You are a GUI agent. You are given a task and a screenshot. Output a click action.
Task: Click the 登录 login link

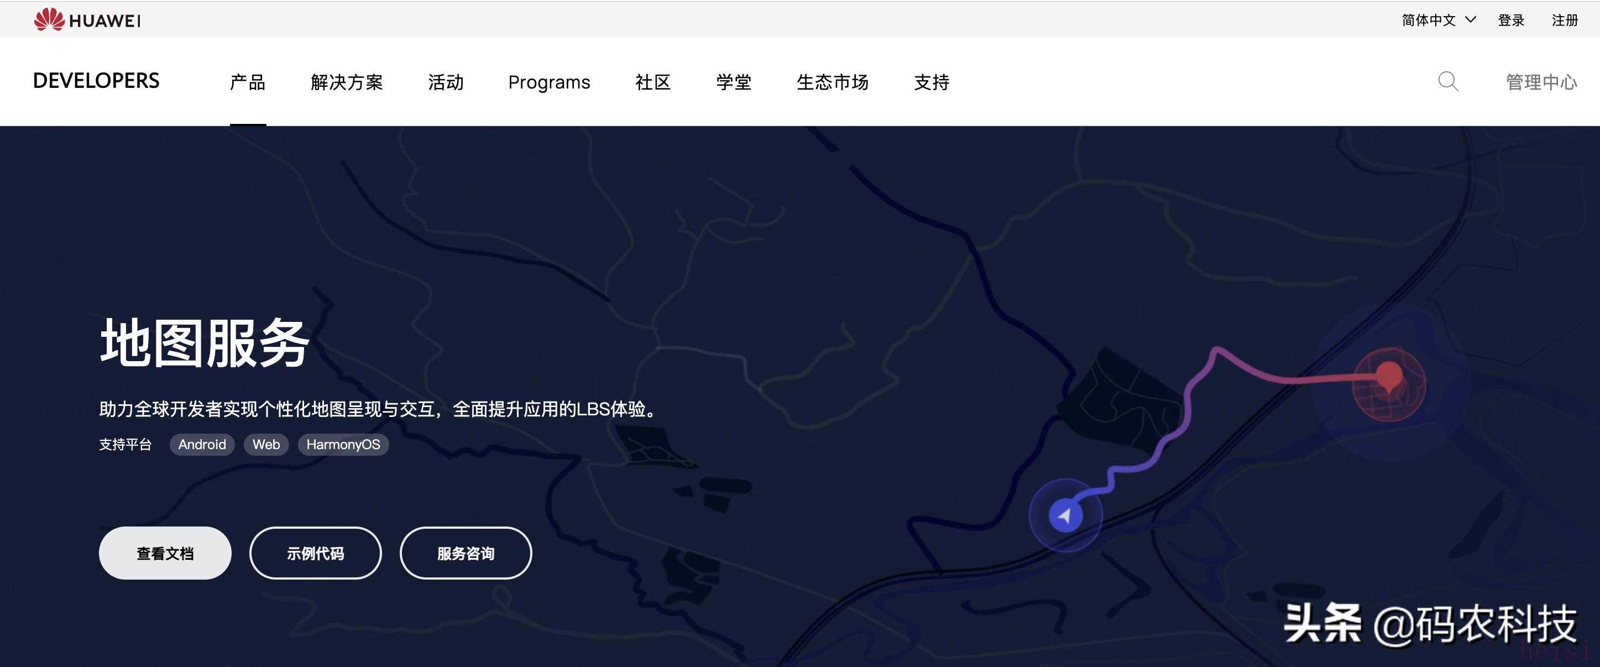point(1511,20)
